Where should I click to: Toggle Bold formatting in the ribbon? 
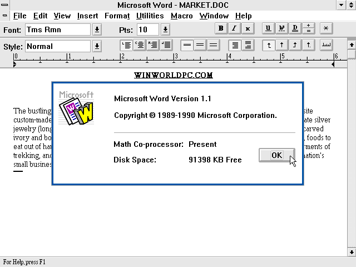221,28
